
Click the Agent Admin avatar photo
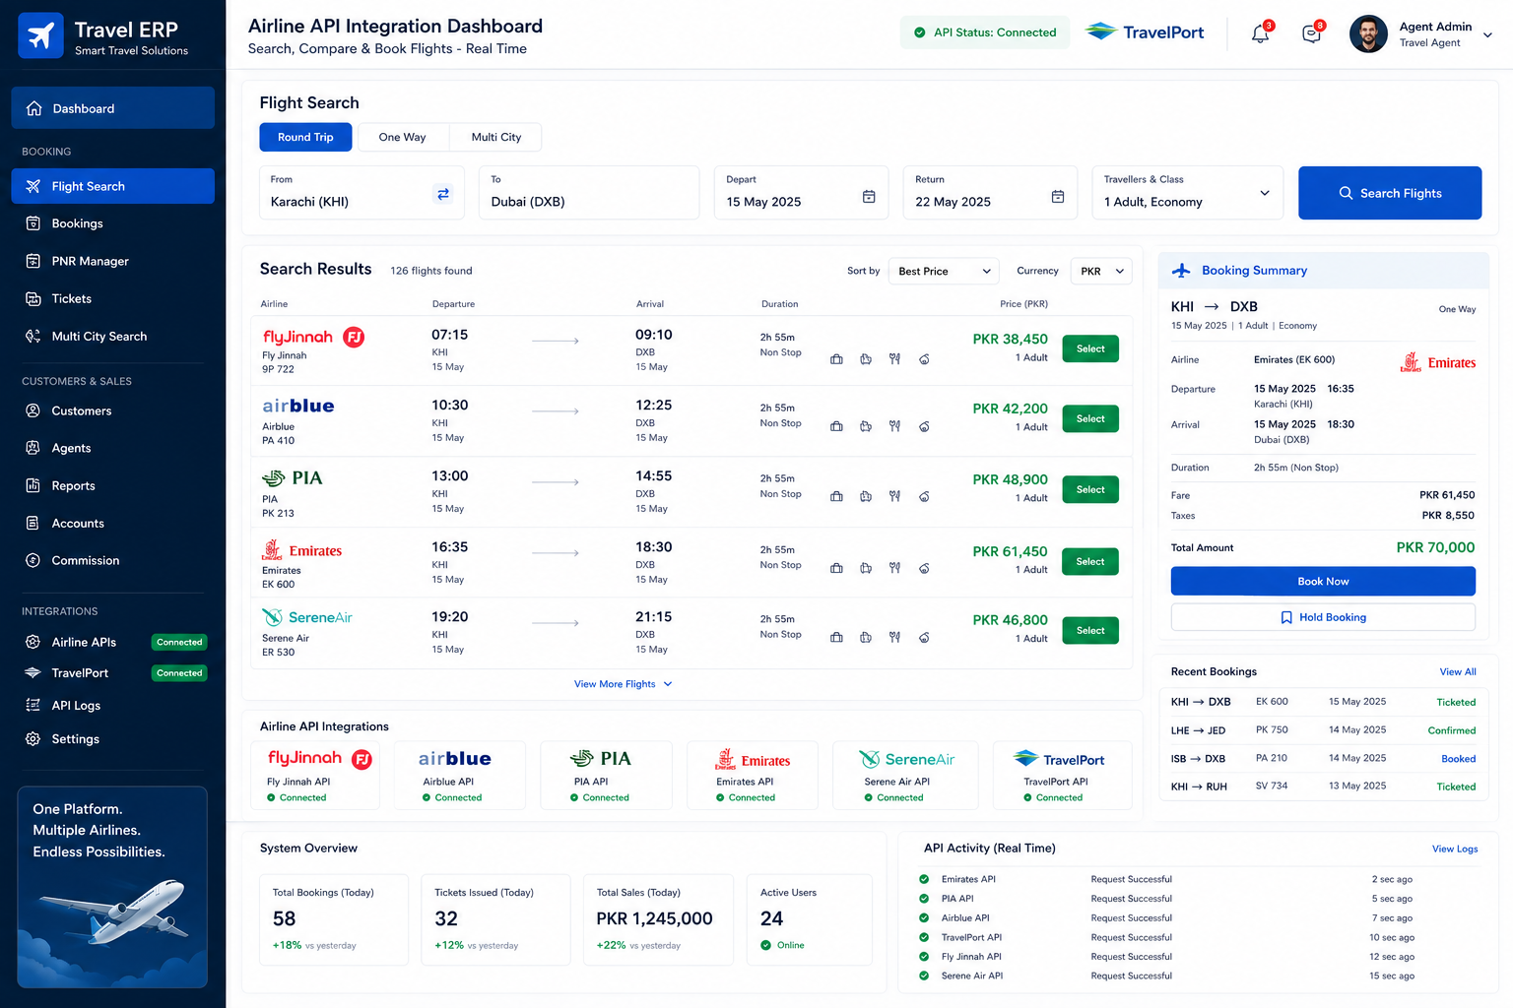coord(1368,34)
